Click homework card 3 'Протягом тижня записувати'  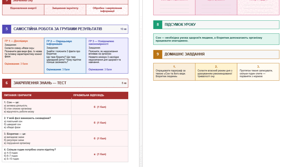coord(258,72)
